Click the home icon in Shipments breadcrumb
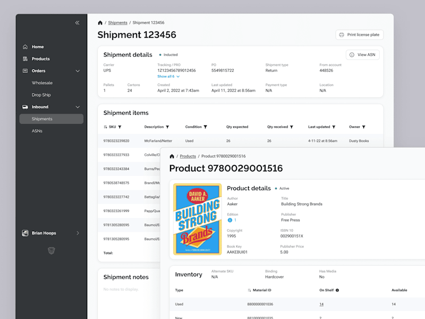This screenshot has width=425, height=319. pyautogui.click(x=100, y=23)
